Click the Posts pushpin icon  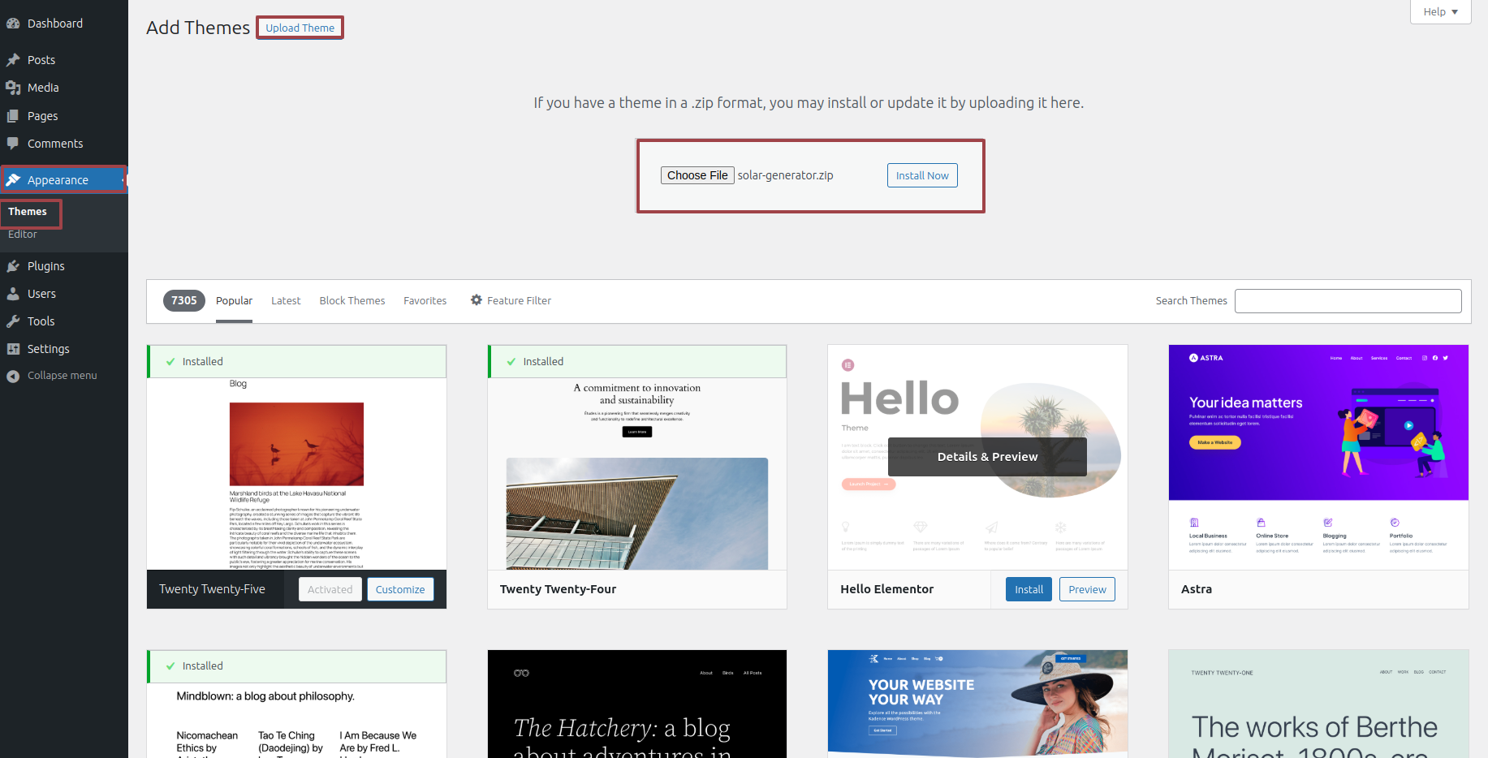[13, 60]
